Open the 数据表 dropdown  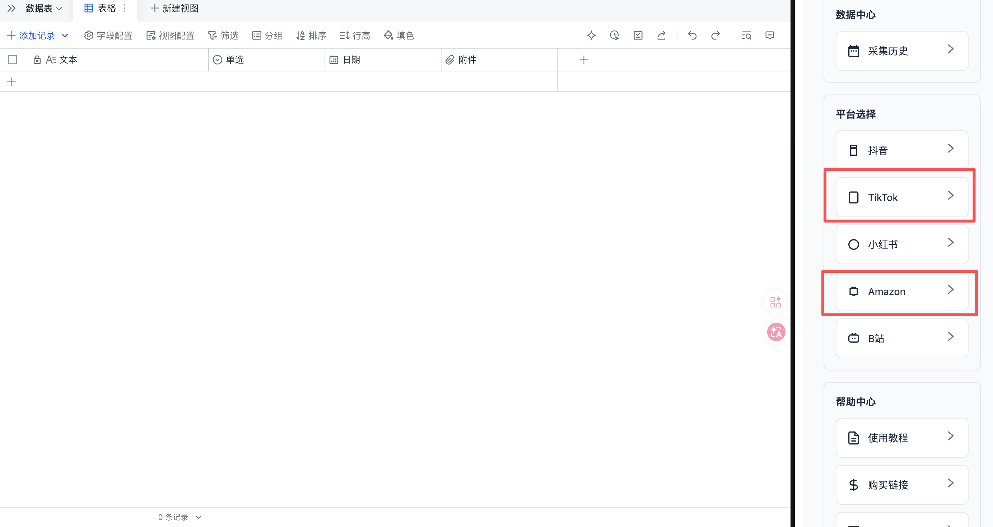(43, 9)
